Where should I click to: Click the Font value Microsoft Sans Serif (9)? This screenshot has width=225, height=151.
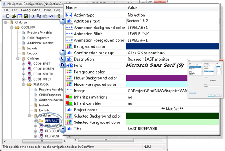[x=155, y=66]
